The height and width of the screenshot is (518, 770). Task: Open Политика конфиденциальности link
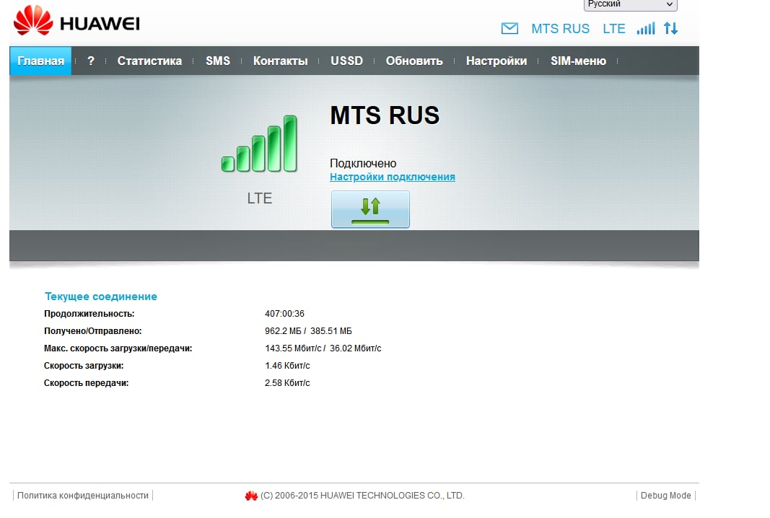[x=83, y=496]
